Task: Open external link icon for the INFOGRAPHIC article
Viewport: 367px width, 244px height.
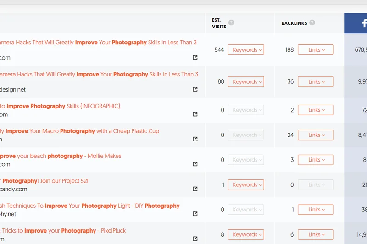Action: 195,114
